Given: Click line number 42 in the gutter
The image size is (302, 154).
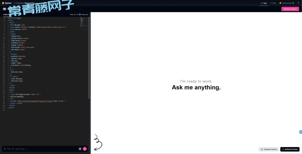Looking at the screenshot, I should coord(4,110).
